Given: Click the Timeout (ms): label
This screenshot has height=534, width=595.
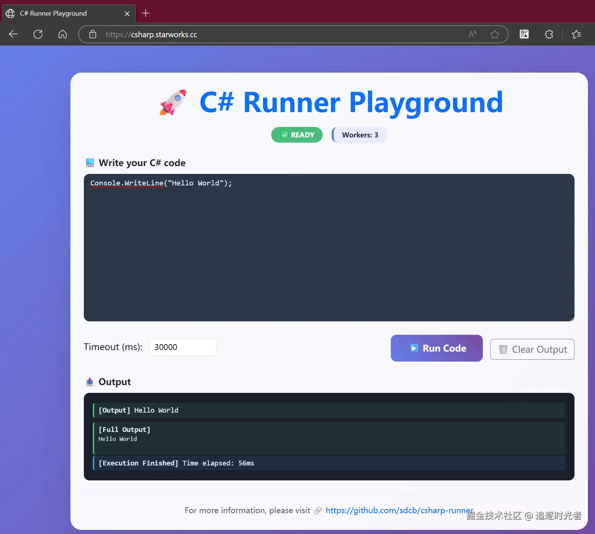Looking at the screenshot, I should [113, 347].
